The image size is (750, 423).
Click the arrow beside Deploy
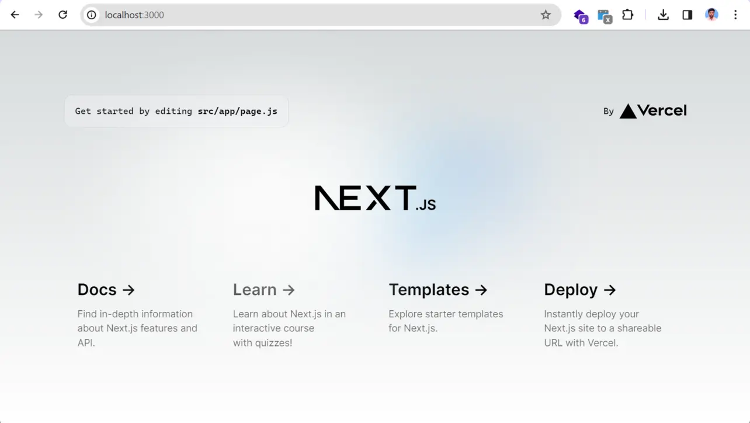[610, 290]
